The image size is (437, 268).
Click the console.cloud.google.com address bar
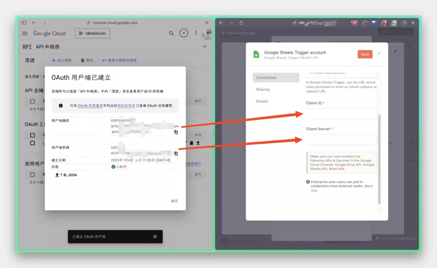(113, 23)
